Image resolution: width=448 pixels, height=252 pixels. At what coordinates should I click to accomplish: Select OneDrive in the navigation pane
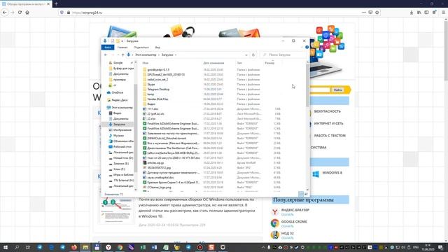tap(118, 92)
